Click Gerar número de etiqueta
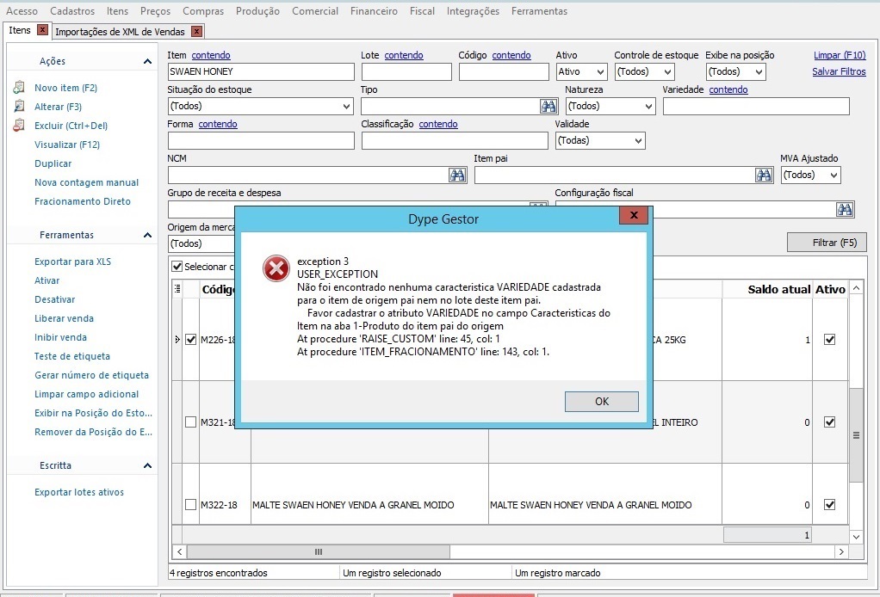This screenshot has height=597, width=880. (91, 375)
